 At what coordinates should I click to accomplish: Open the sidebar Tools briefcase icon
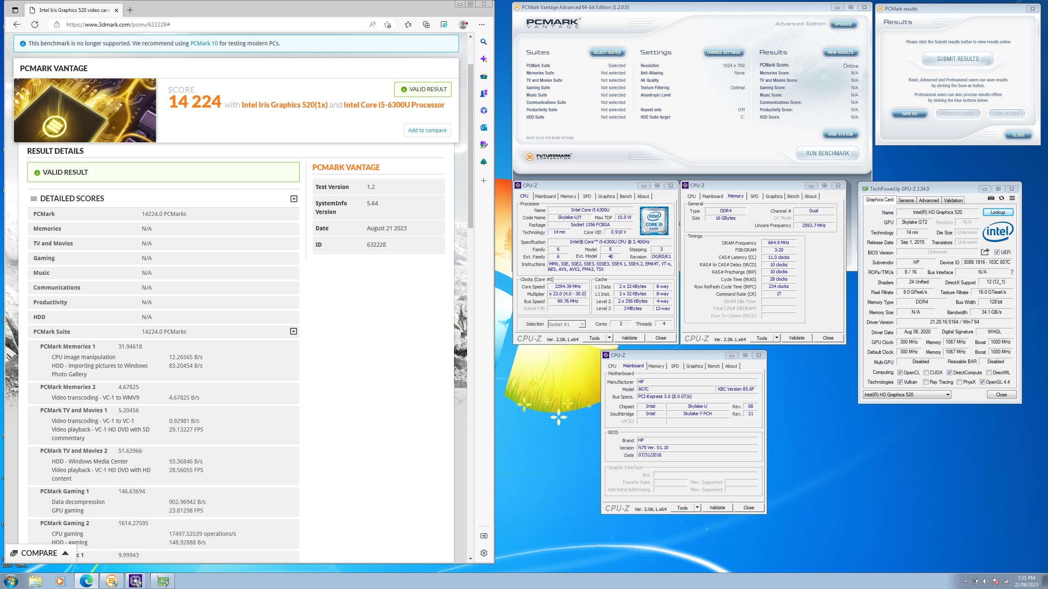[483, 76]
